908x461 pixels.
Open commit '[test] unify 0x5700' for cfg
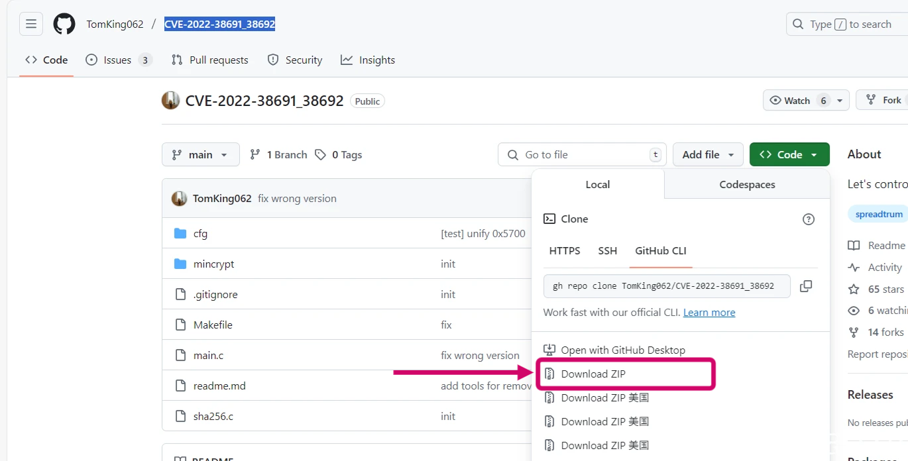coord(483,233)
